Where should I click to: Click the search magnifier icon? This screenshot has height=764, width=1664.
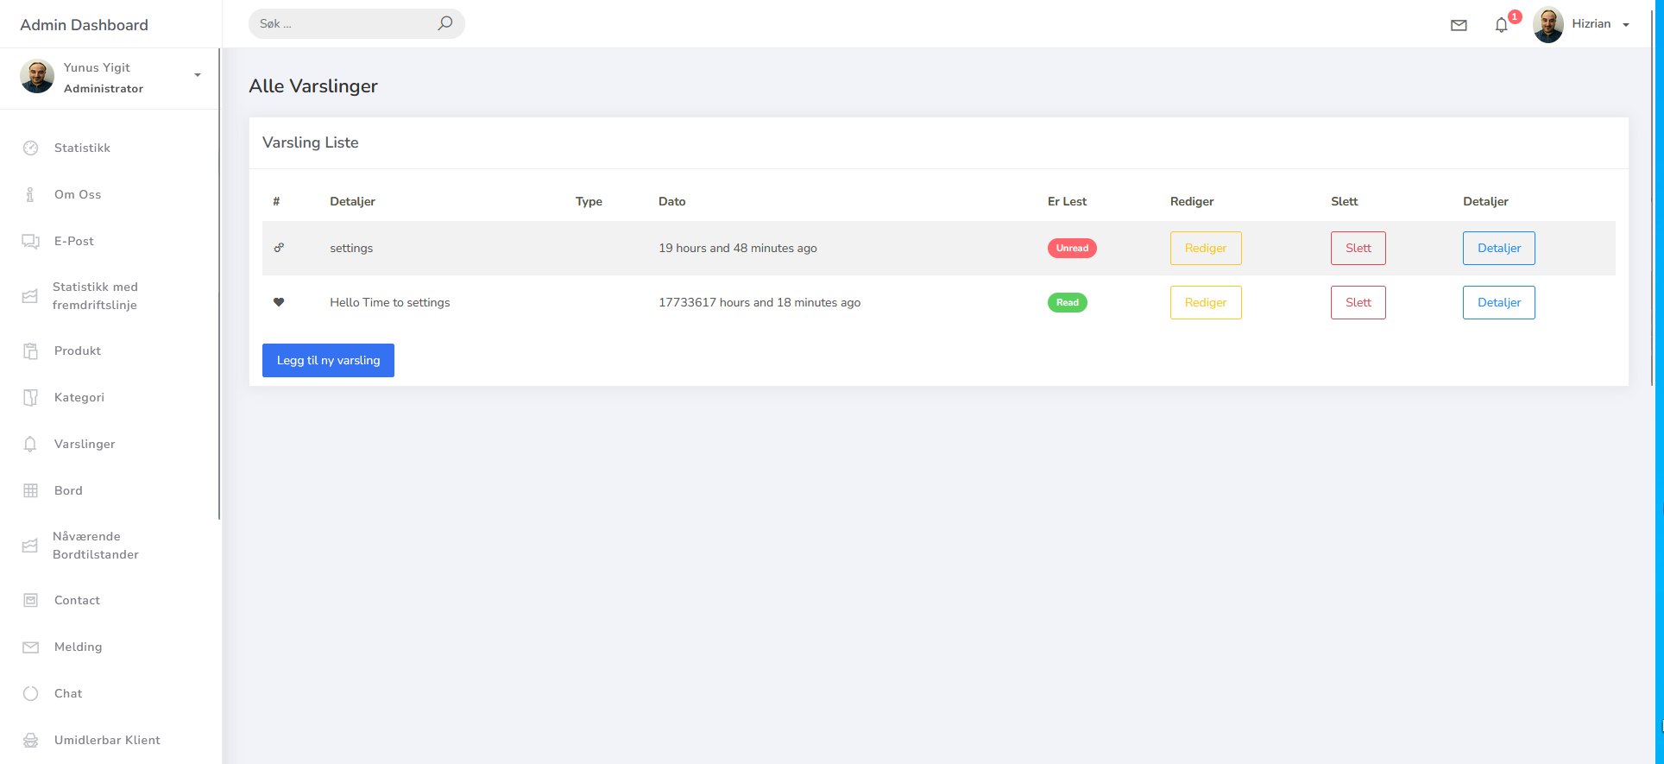click(444, 23)
